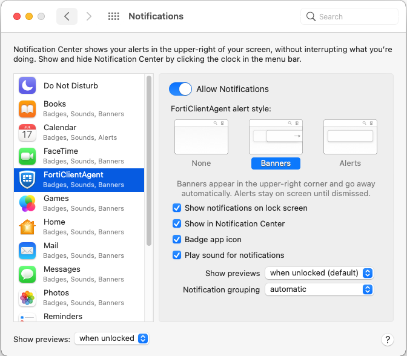The height and width of the screenshot is (356, 407).
Task: Click the Games app icon
Action: coord(27,203)
